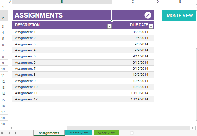Select column C header
The width and height of the screenshot is (197, 136).
tap(133, 2)
